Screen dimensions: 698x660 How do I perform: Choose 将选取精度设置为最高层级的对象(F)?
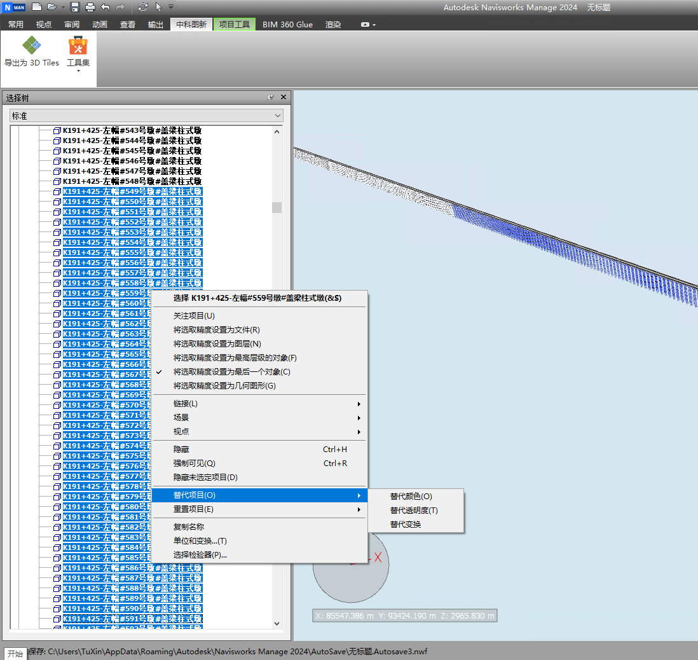point(259,358)
